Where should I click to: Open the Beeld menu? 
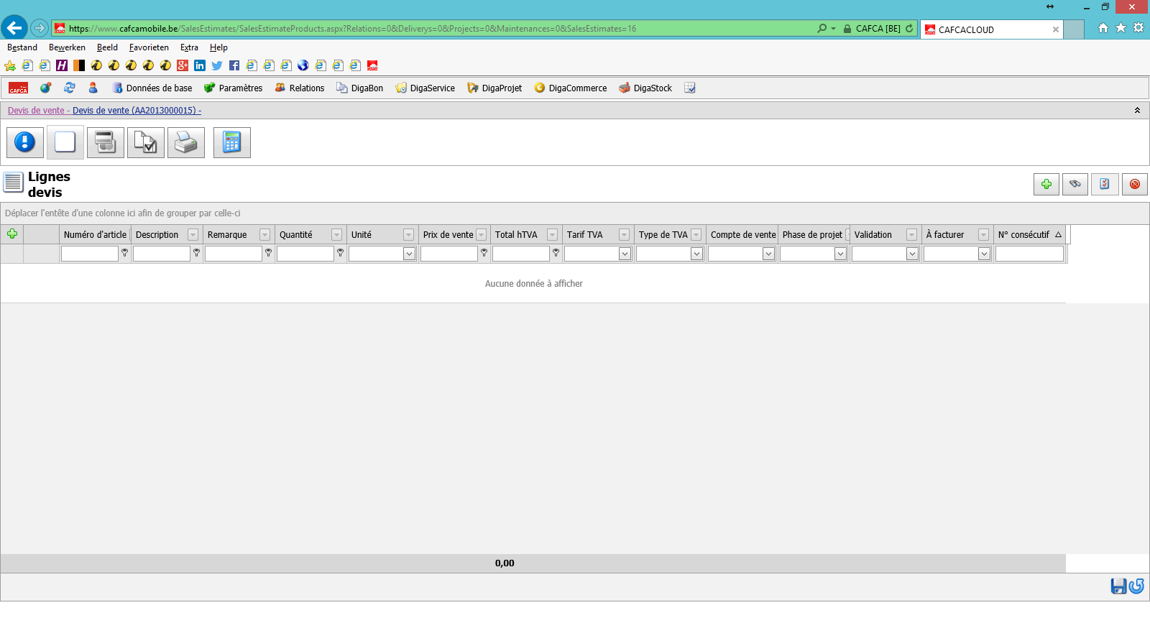(107, 47)
